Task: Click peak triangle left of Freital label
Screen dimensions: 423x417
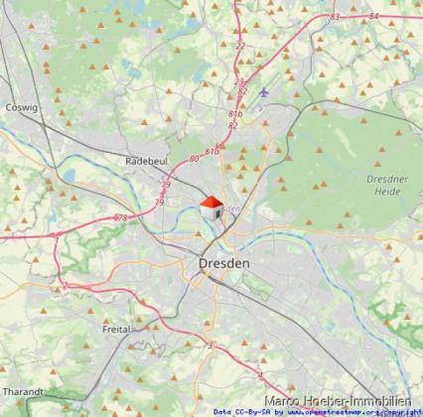Action: [x=106, y=321]
